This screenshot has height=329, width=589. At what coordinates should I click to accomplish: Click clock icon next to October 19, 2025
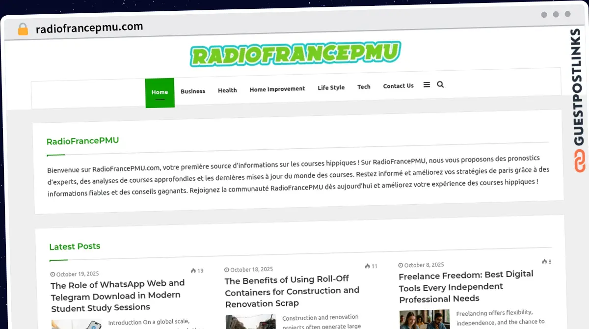click(x=53, y=274)
